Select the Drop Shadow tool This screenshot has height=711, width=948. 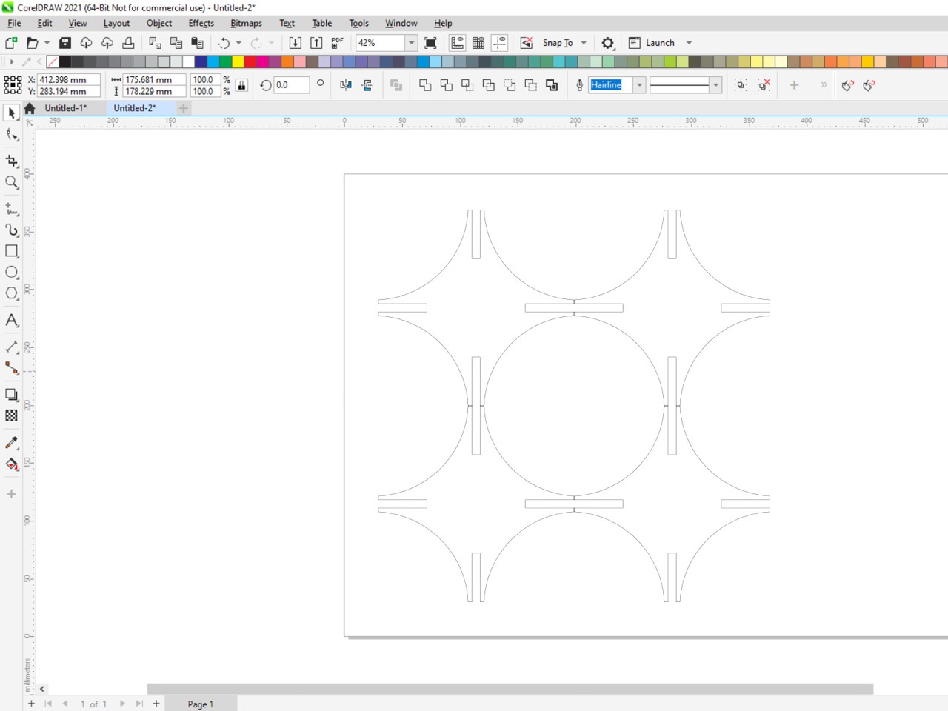click(x=11, y=395)
